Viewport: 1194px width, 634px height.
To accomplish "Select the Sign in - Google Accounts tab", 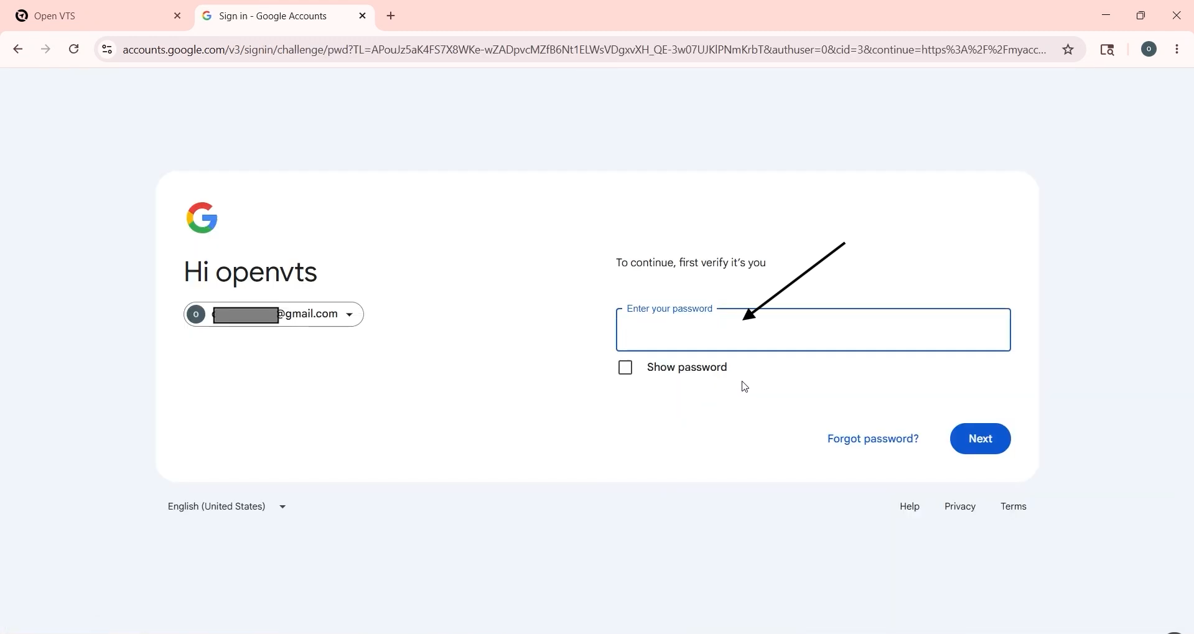I will pos(285,16).
